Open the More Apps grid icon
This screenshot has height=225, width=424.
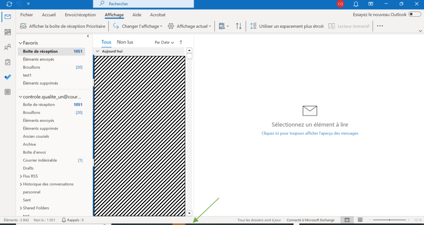8,92
